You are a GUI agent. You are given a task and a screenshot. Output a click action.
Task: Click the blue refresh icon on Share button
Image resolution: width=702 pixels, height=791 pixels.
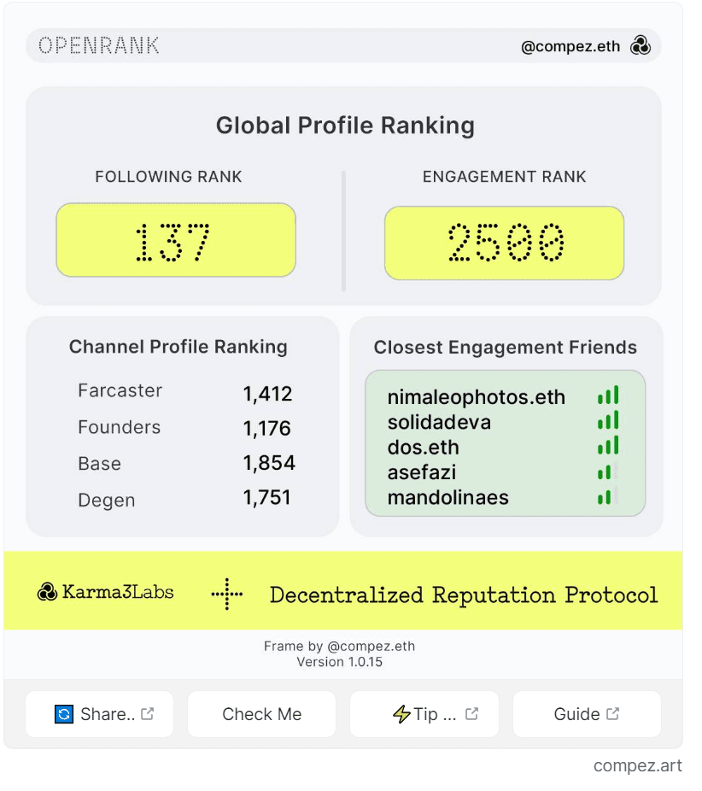[64, 714]
